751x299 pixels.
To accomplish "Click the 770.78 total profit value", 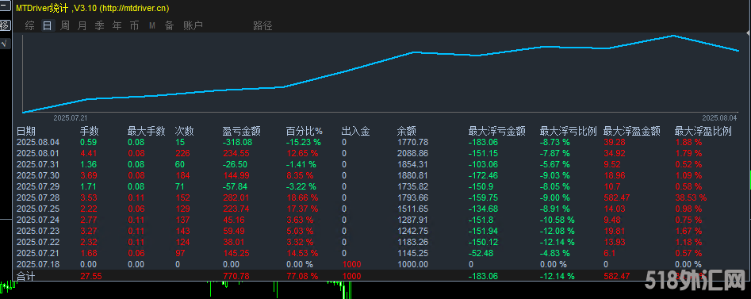I will [x=236, y=276].
